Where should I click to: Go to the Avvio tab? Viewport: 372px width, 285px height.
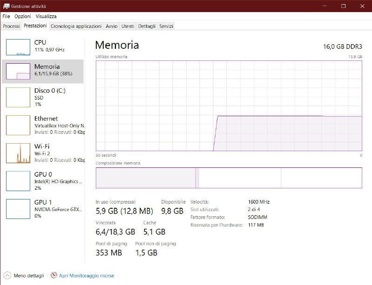(x=111, y=26)
